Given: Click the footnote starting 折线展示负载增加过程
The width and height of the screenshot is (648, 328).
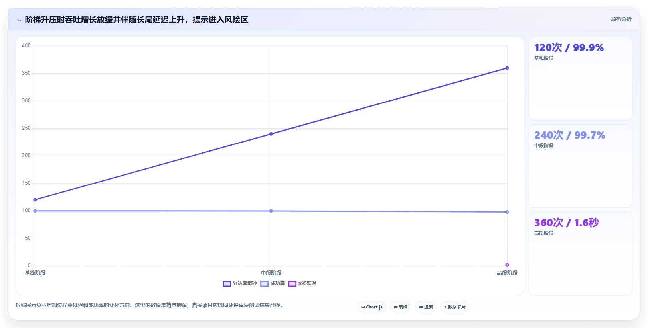Looking at the screenshot, I should tap(150, 305).
